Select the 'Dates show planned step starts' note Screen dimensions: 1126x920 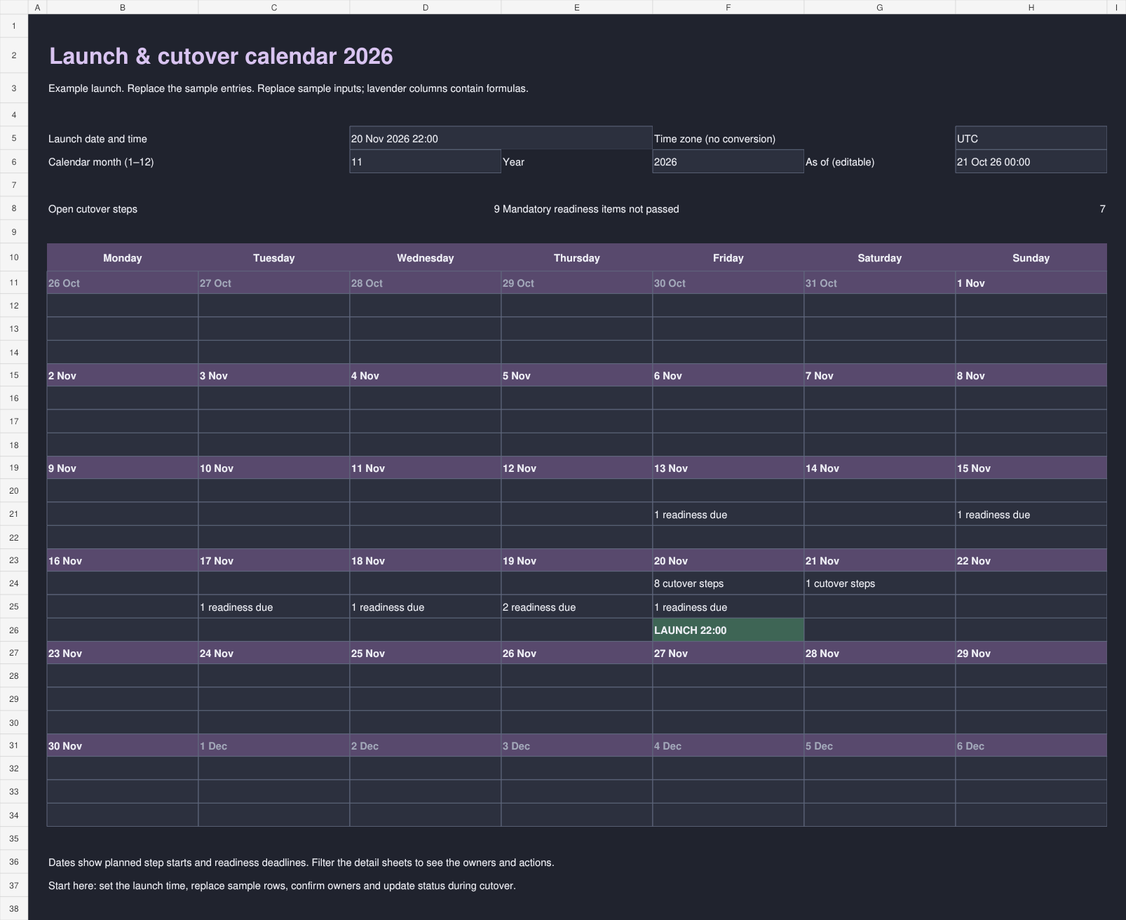(301, 862)
